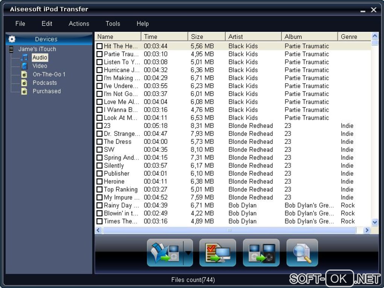Click the On-The-Go 1 playlist icon
The width and height of the screenshot is (384, 288).
24,75
